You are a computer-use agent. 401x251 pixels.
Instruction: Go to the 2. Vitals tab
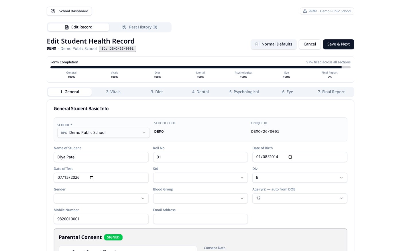(113, 92)
